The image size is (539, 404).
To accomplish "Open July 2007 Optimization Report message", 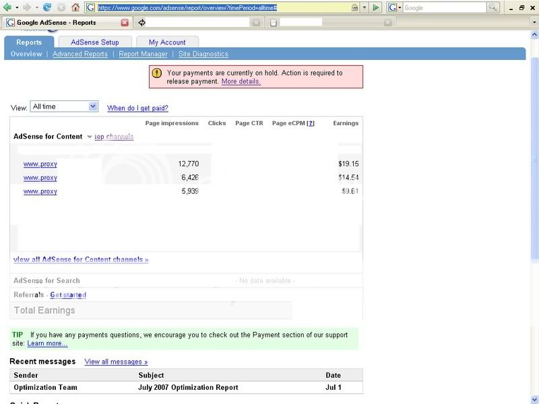I will coord(188,388).
